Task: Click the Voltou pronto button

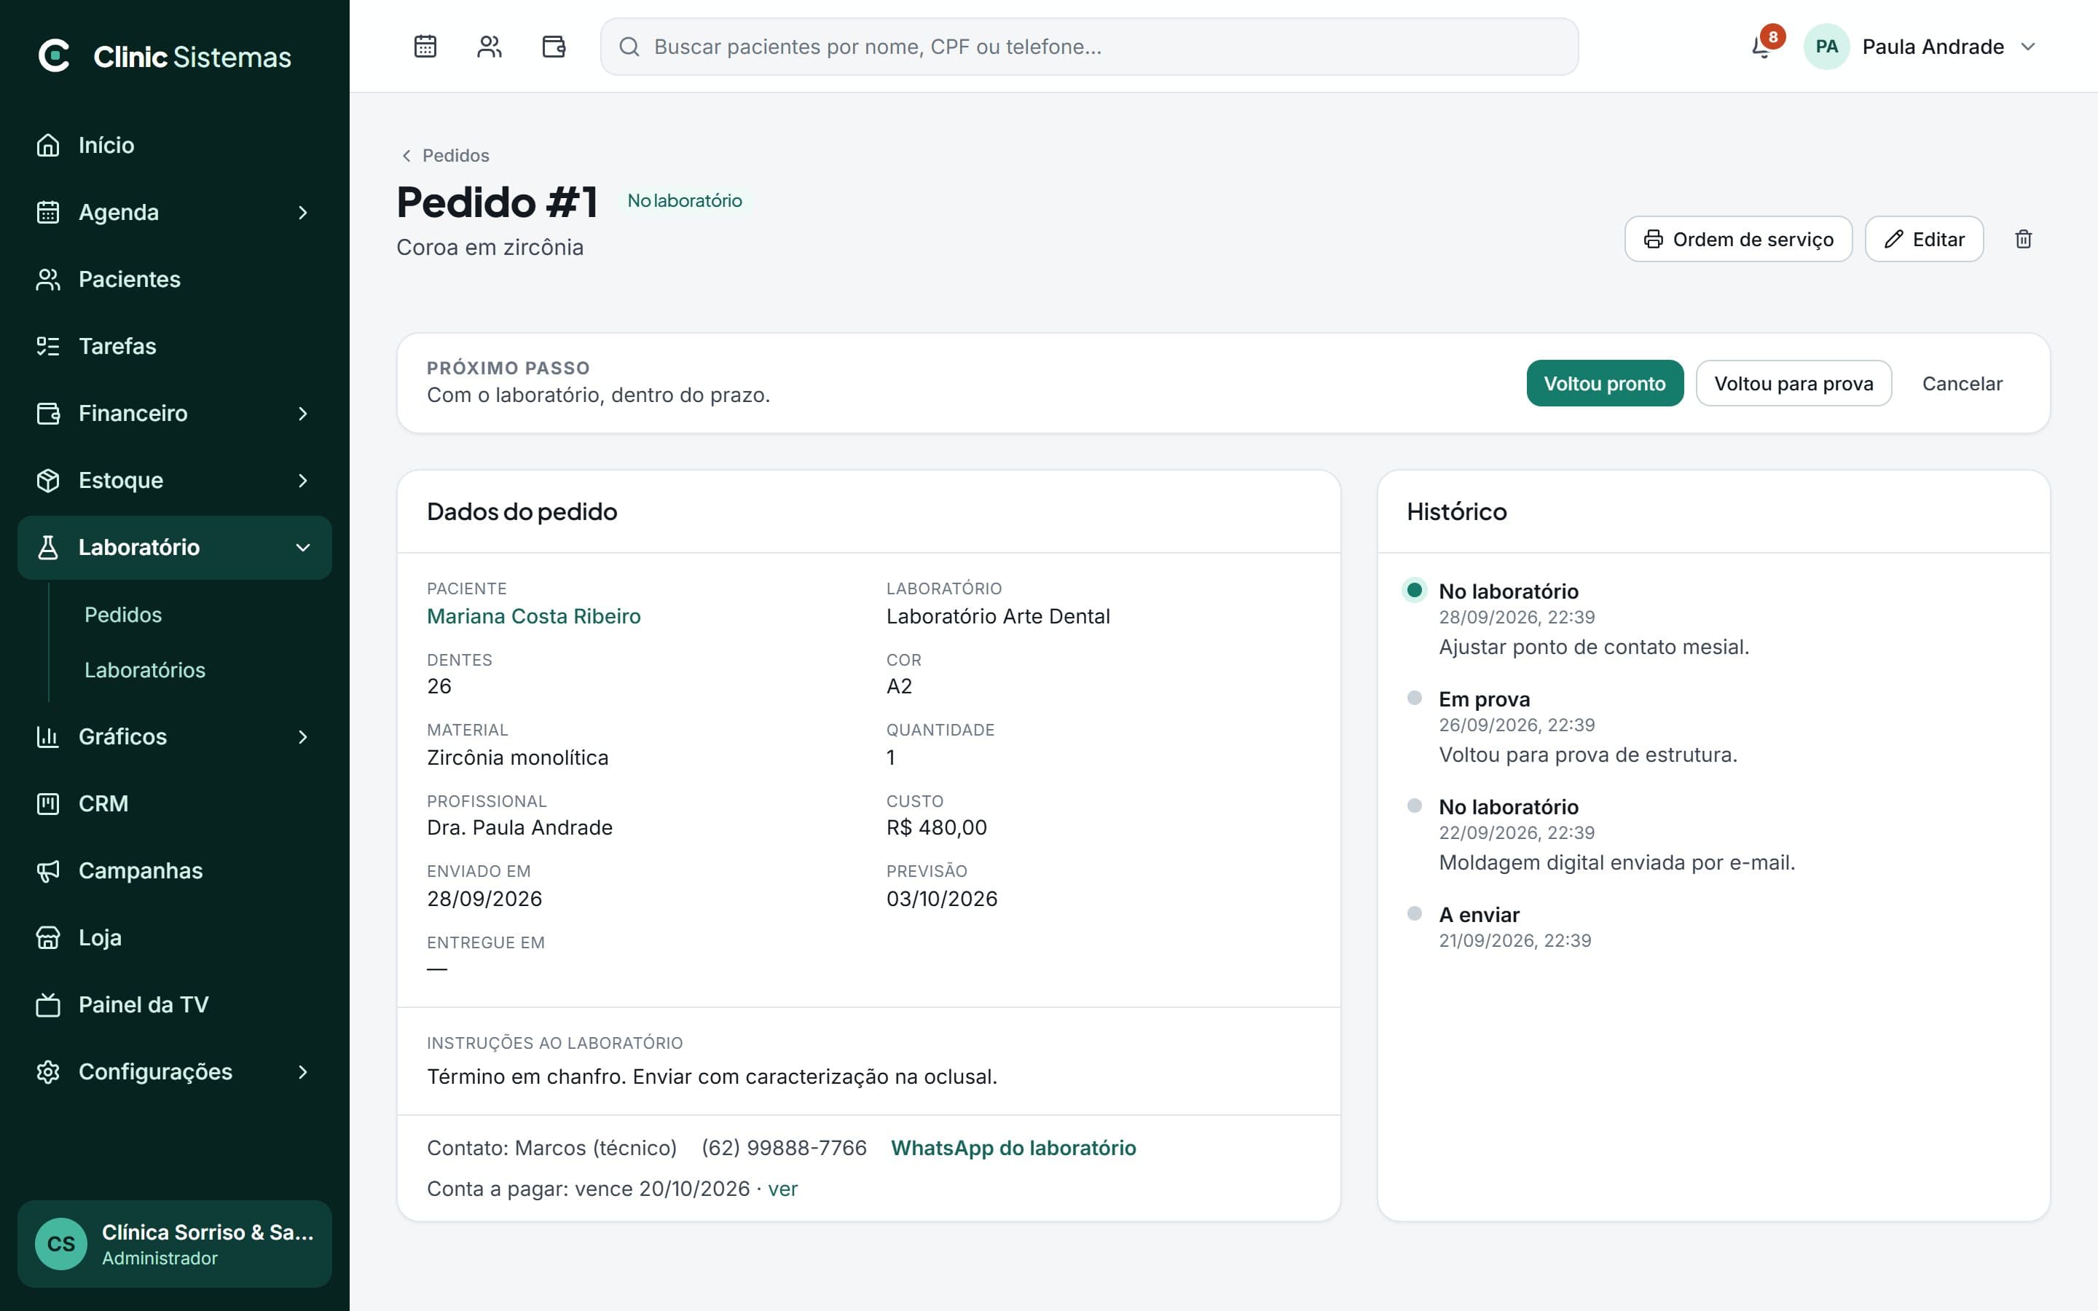Action: coord(1605,383)
